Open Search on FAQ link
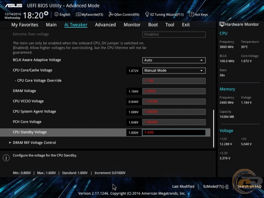This screenshot has height=198, width=264. click(x=249, y=186)
